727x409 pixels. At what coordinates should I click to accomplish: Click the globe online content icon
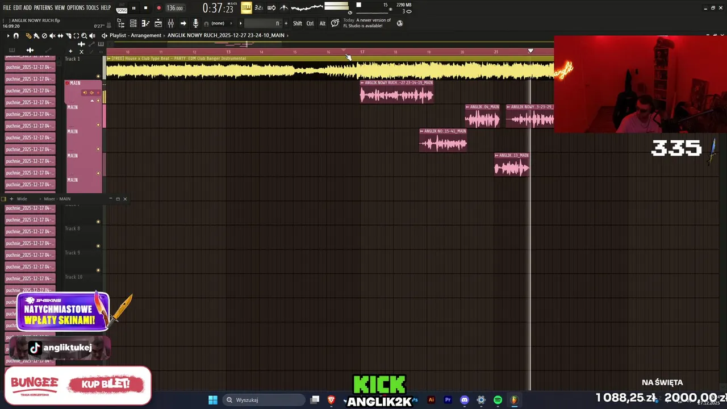coord(400,23)
